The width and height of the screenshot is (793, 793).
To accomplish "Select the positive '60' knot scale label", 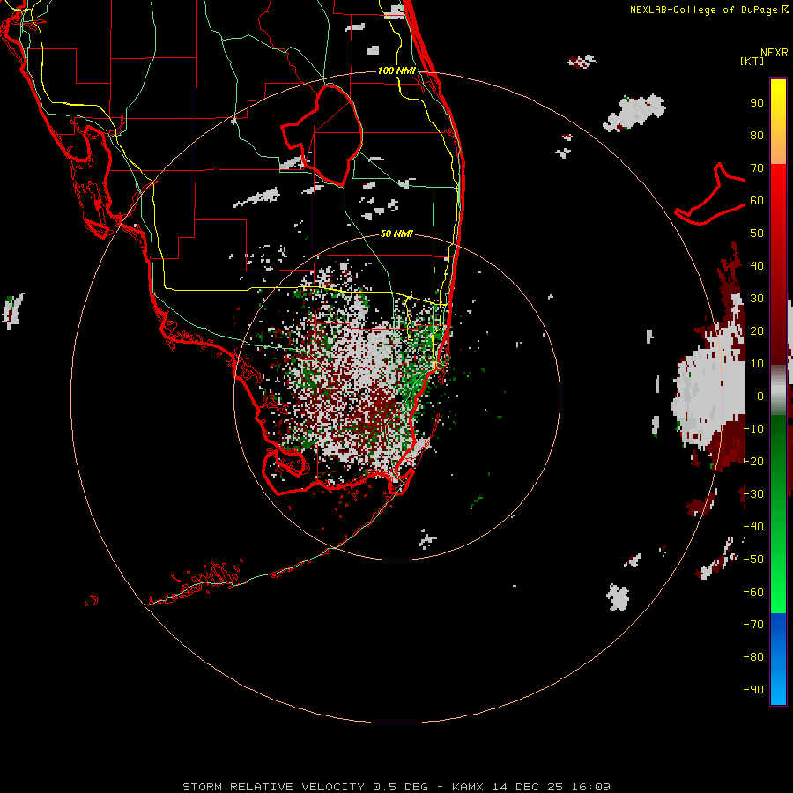I will point(757,201).
